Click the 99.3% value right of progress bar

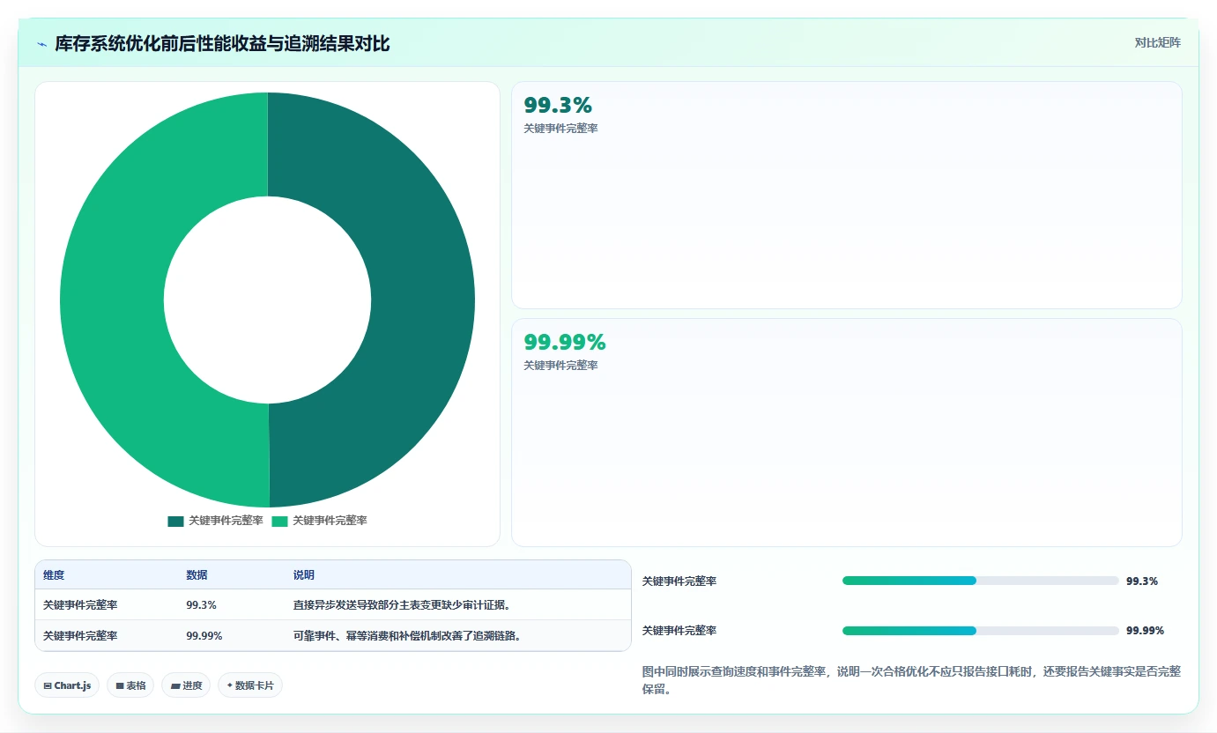(x=1142, y=581)
